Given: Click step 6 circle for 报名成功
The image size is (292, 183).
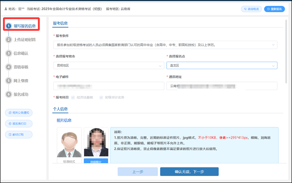Looking at the screenshot, I should (8, 94).
